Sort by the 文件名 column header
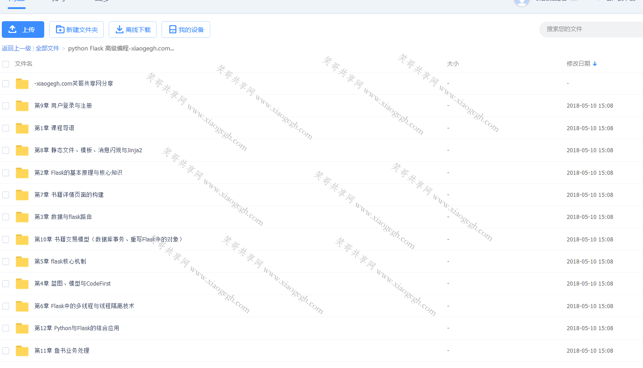Screen dimensions: 643x368 [x=23, y=64]
